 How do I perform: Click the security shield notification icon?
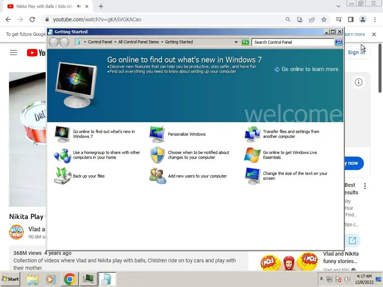point(157,155)
